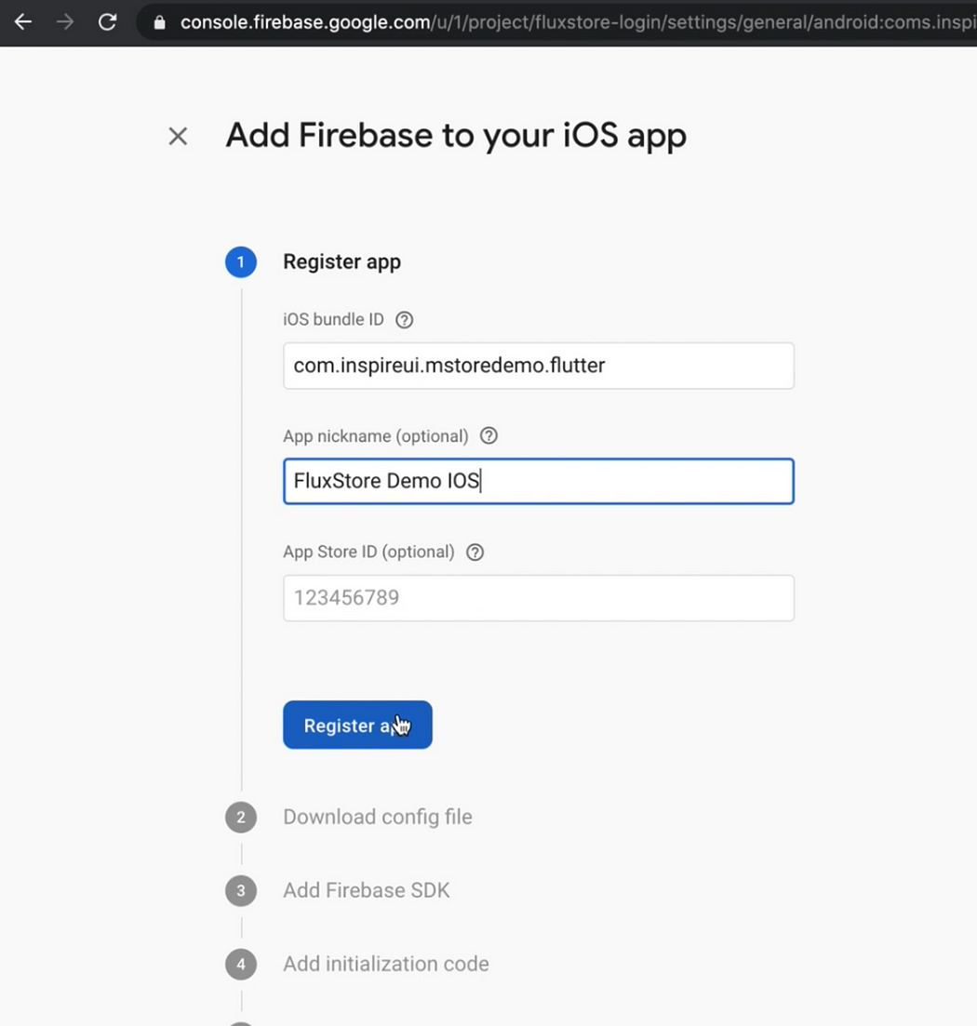Click the step 2 number circle
The image size is (977, 1026).
coord(240,818)
